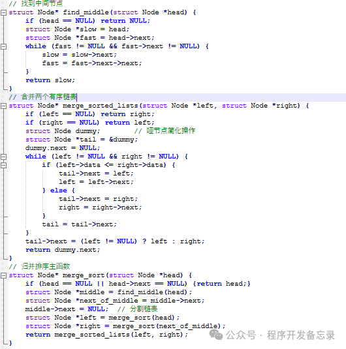Click line 'if (right == NULL) return left;'

pyautogui.click(x=90, y=123)
